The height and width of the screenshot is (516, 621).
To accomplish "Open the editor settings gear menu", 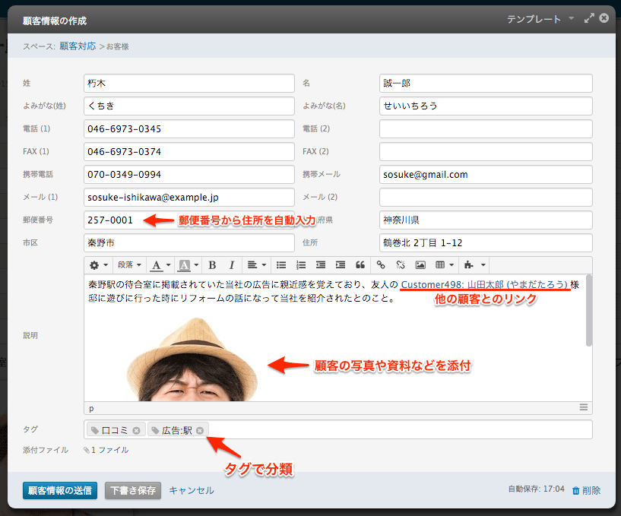I will point(96,265).
